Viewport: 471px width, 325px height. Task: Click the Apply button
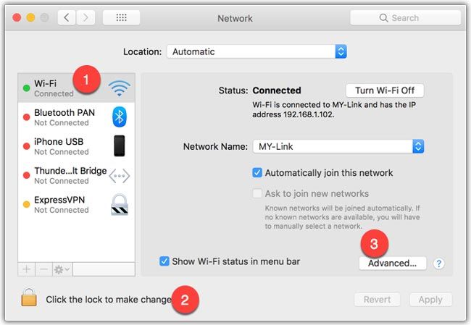pos(430,300)
